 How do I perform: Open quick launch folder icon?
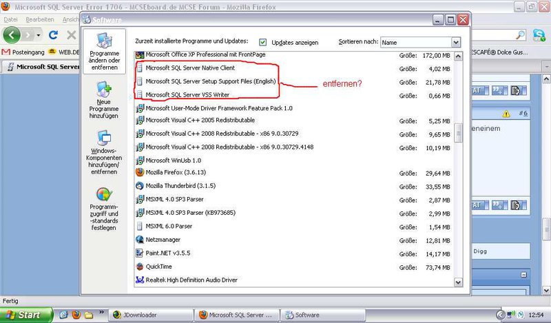click(89, 315)
